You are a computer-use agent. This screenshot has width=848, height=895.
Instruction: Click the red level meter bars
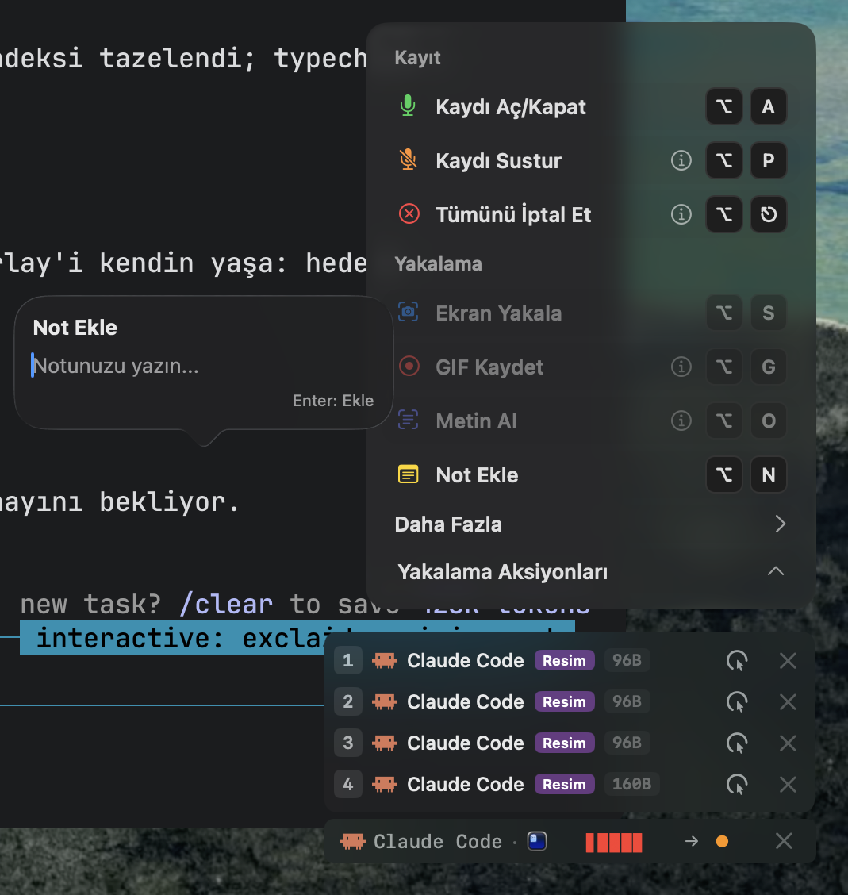tap(614, 843)
